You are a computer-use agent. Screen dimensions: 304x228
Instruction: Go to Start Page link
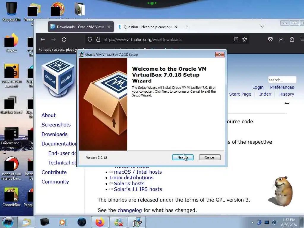240,94
